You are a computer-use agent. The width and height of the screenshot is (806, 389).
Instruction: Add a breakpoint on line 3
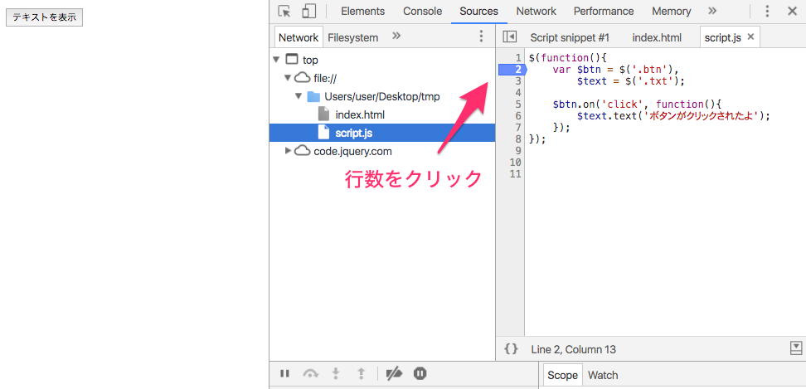click(517, 81)
